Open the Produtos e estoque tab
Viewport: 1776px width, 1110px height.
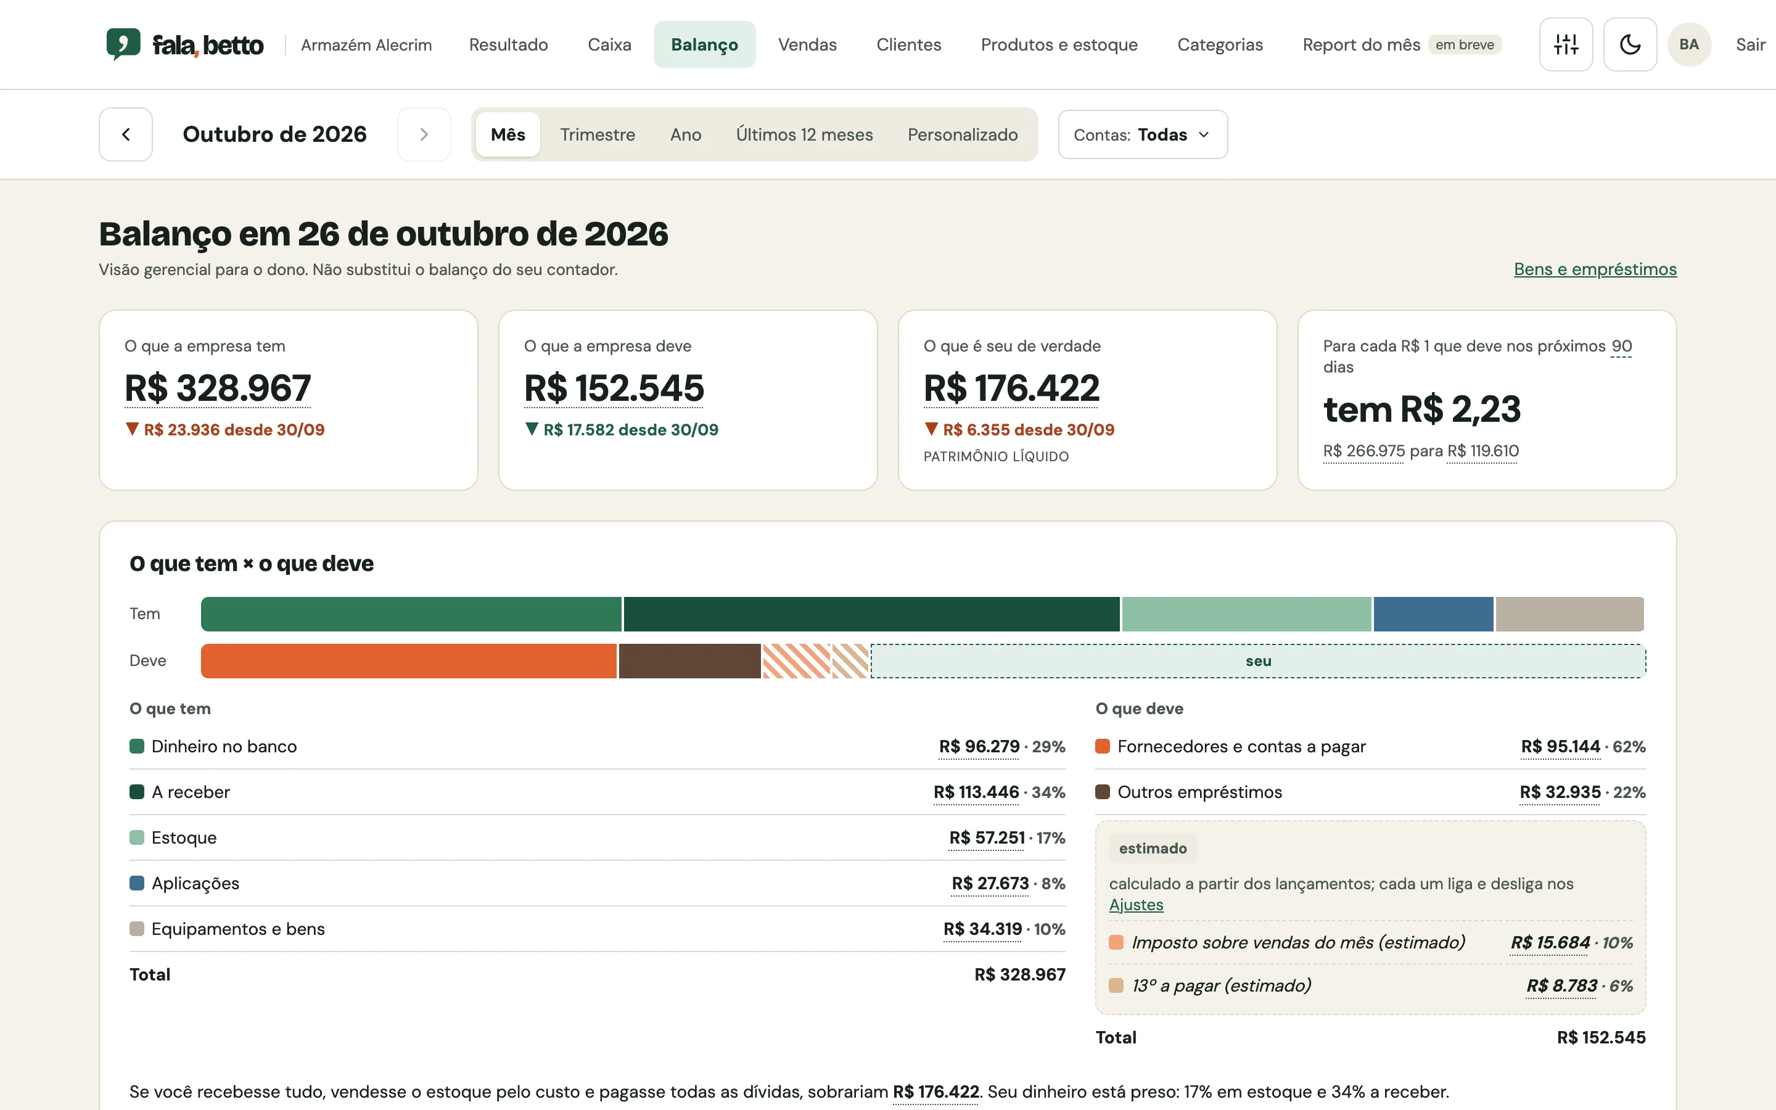click(1059, 45)
